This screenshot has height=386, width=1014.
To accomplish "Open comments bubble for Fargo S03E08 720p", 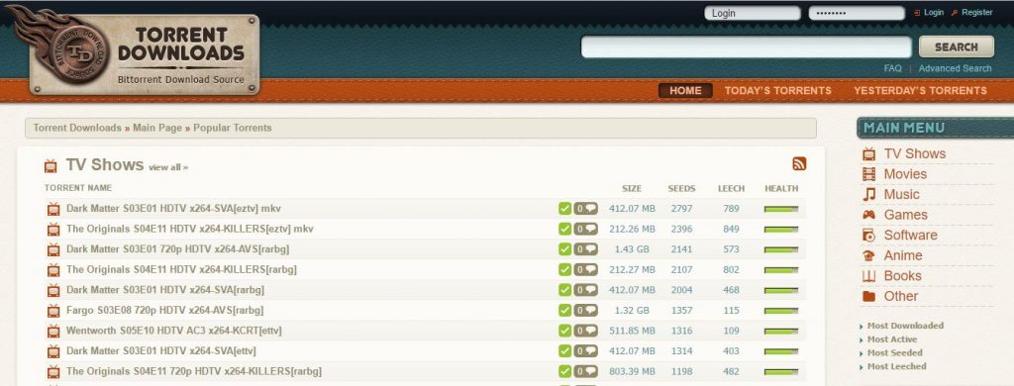I will tap(586, 311).
